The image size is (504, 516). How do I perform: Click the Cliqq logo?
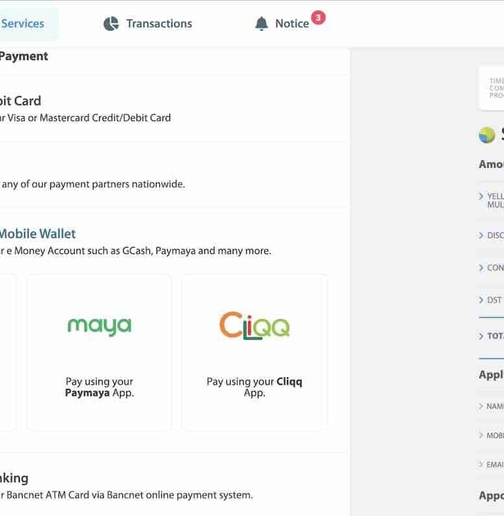click(x=254, y=326)
